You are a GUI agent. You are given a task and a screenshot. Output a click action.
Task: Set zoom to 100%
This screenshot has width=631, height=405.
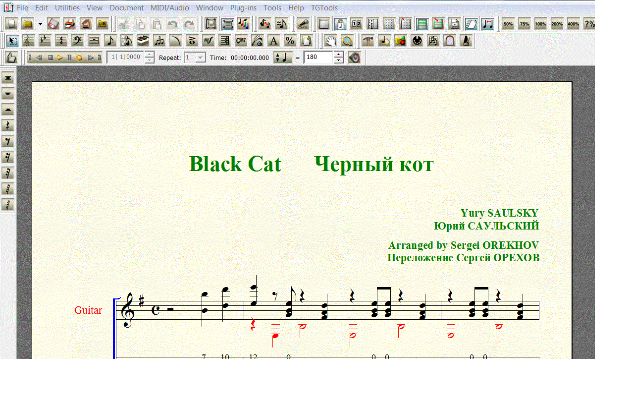(x=540, y=24)
